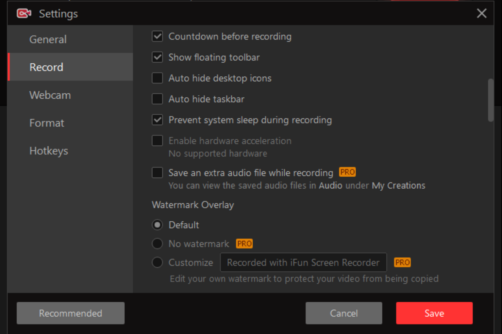This screenshot has width=502, height=334.
Task: Click the My Creations link text
Action: pos(398,185)
